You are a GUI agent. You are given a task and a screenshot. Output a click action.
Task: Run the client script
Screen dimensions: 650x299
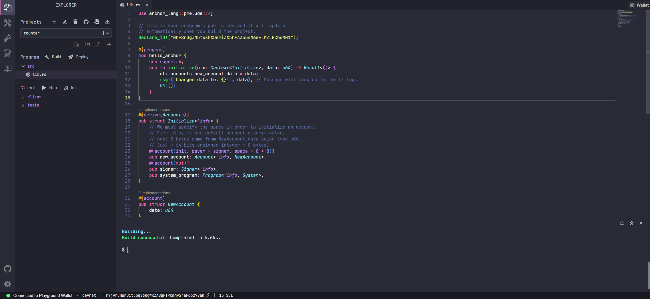[50, 87]
